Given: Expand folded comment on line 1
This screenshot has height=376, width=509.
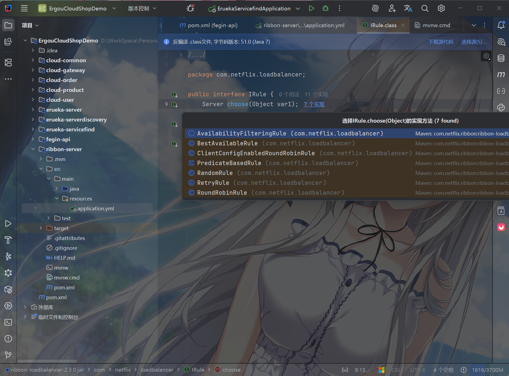Looking at the screenshot, I should [181, 55].
